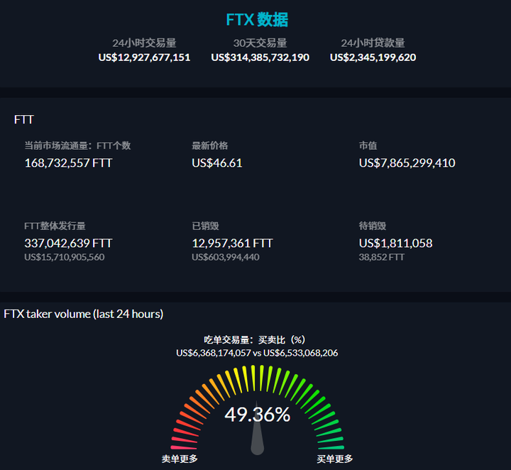This screenshot has width=511, height=470.
Task: Click the FTX 数据 page title
Action: coord(257,20)
